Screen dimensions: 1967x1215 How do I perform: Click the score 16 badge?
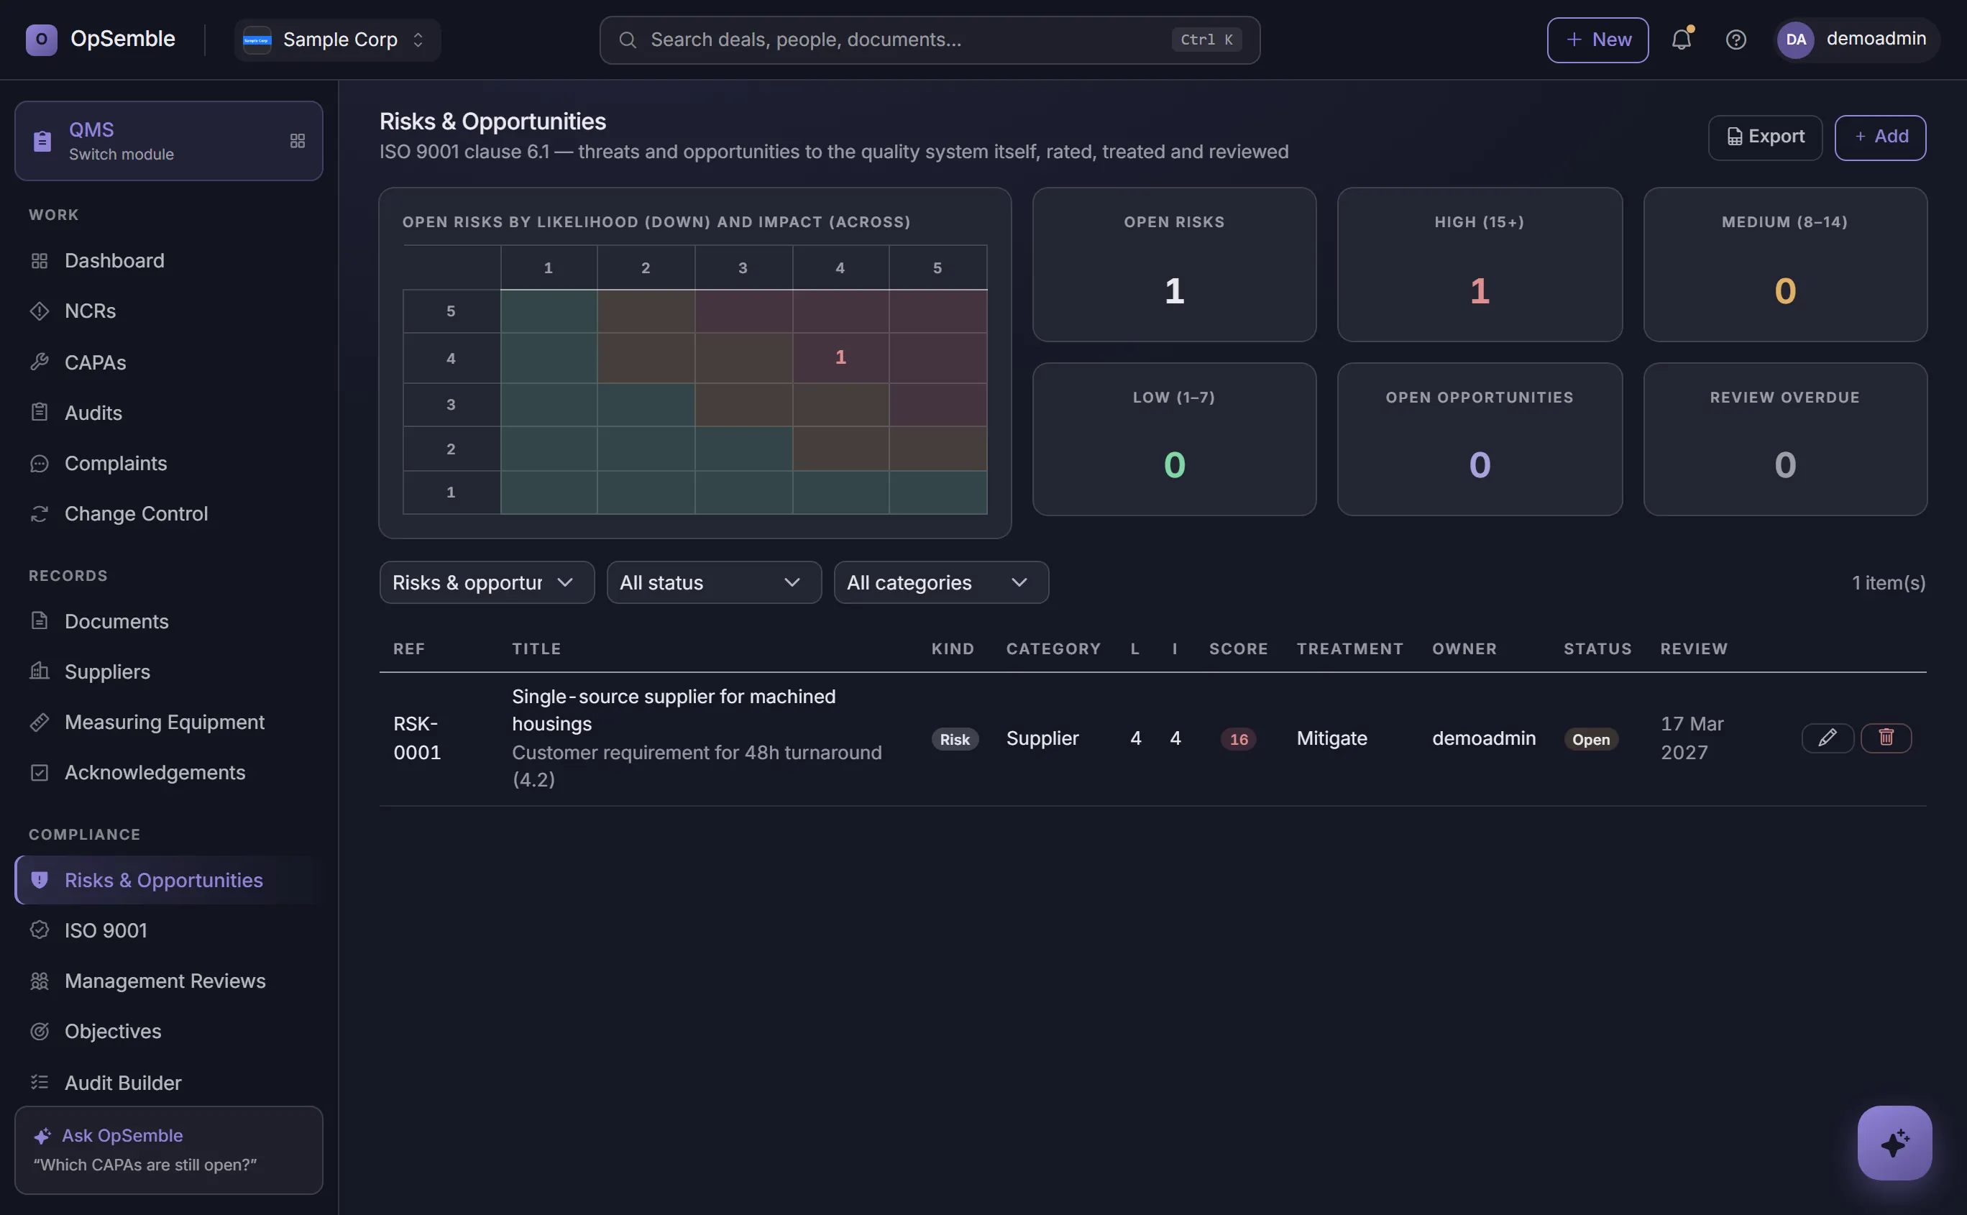pyautogui.click(x=1238, y=739)
